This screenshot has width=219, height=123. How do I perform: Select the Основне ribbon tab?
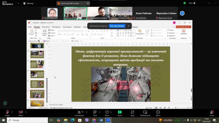(x=37, y=27)
